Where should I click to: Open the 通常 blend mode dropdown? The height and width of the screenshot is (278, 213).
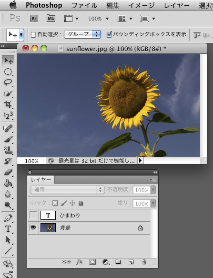[x=68, y=189]
